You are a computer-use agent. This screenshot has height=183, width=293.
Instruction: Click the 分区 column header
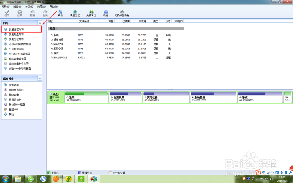tap(62, 21)
